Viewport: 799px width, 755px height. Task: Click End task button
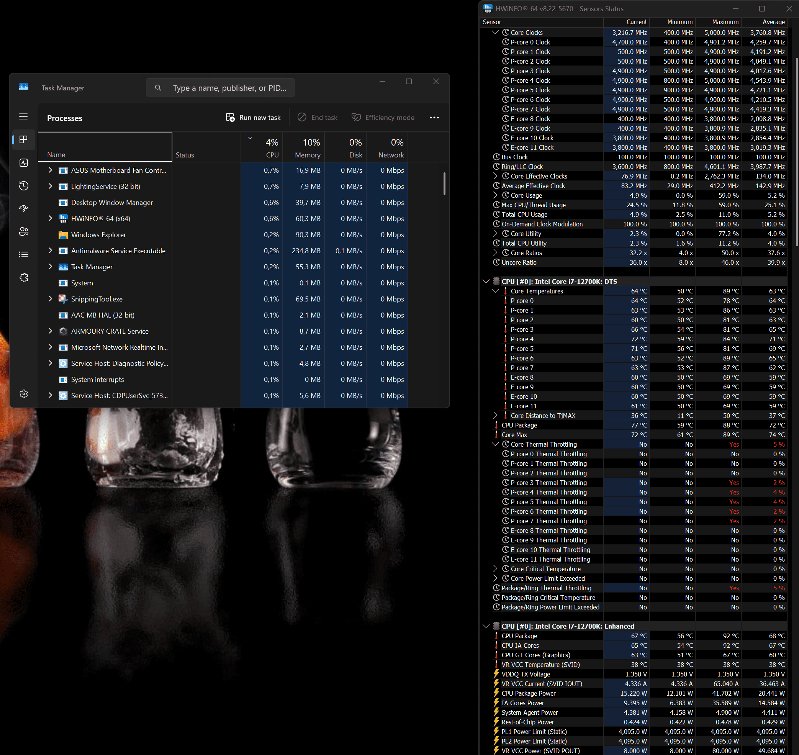click(x=318, y=118)
